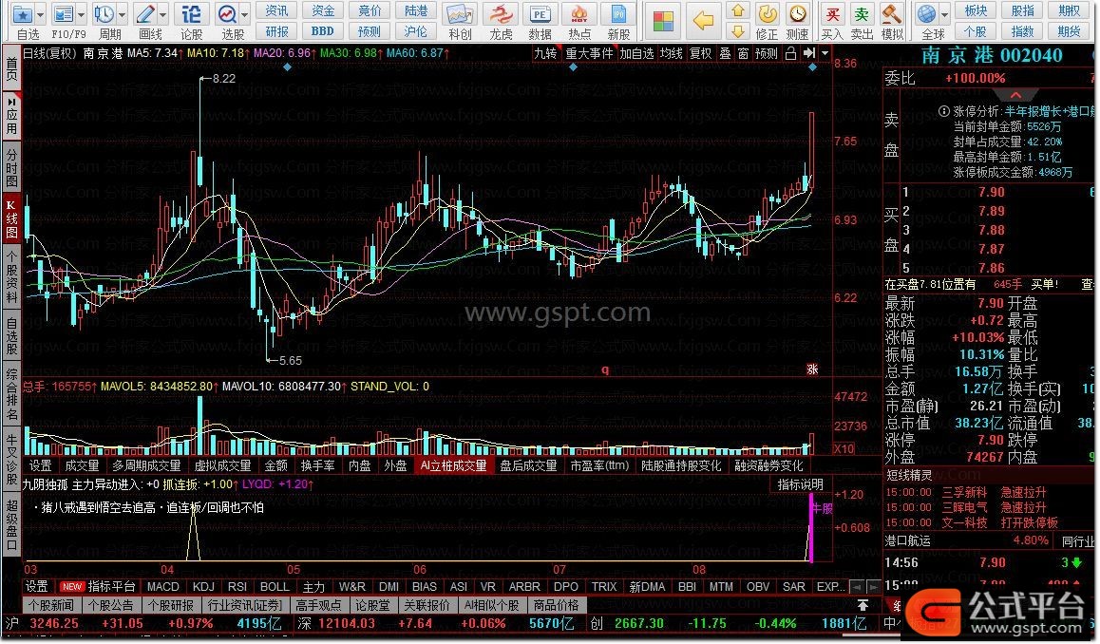Open the F10/F9 company info icon

point(64,14)
